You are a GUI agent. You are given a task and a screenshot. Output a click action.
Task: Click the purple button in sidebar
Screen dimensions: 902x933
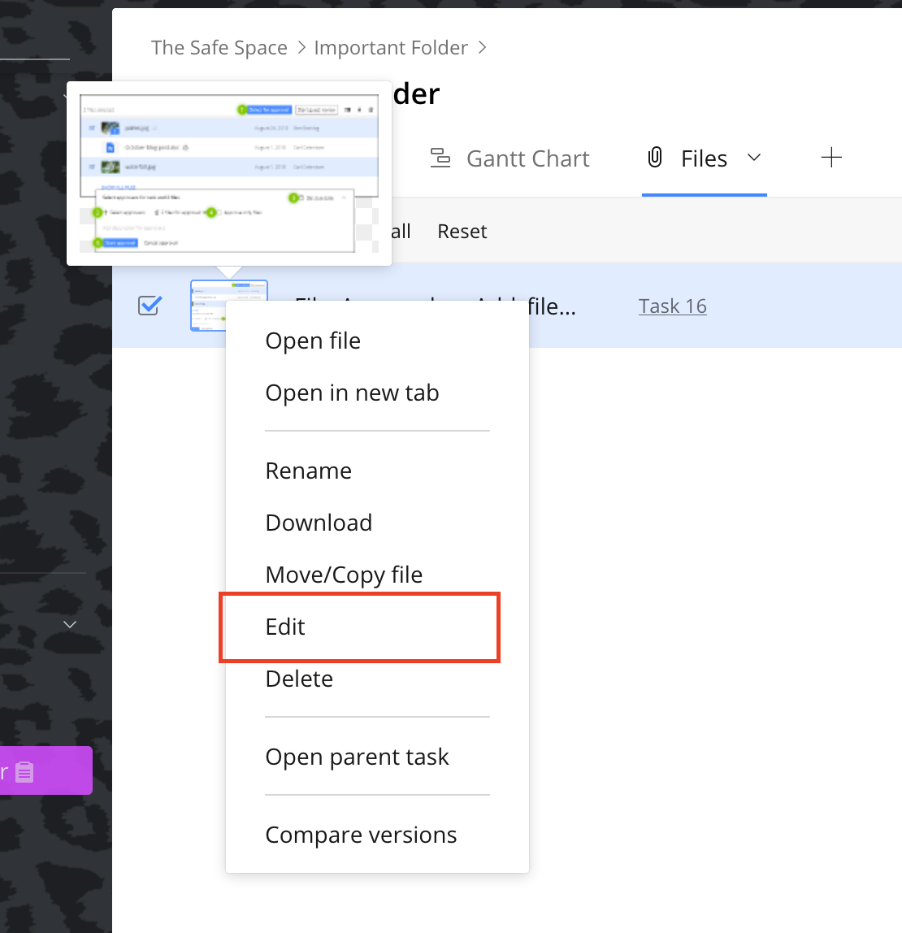tap(46, 770)
